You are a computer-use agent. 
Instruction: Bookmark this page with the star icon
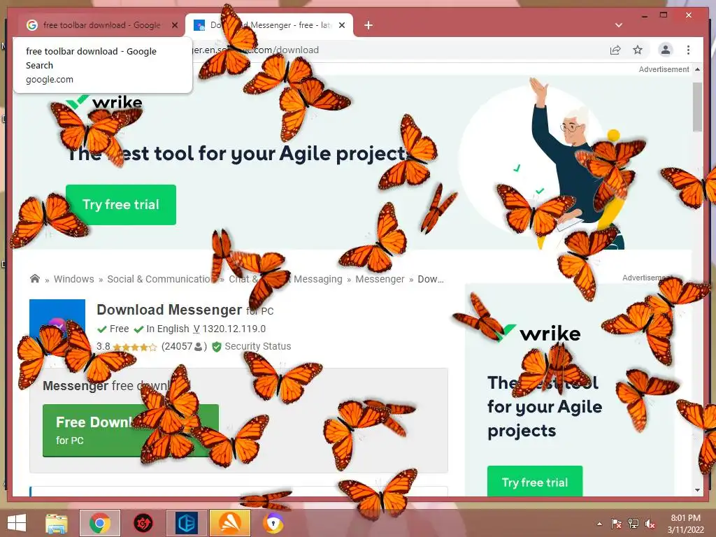point(638,50)
